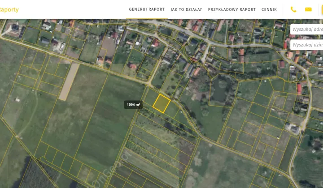323x188 pixels.
Task: Click the Raporty logo
Action: tap(9, 9)
